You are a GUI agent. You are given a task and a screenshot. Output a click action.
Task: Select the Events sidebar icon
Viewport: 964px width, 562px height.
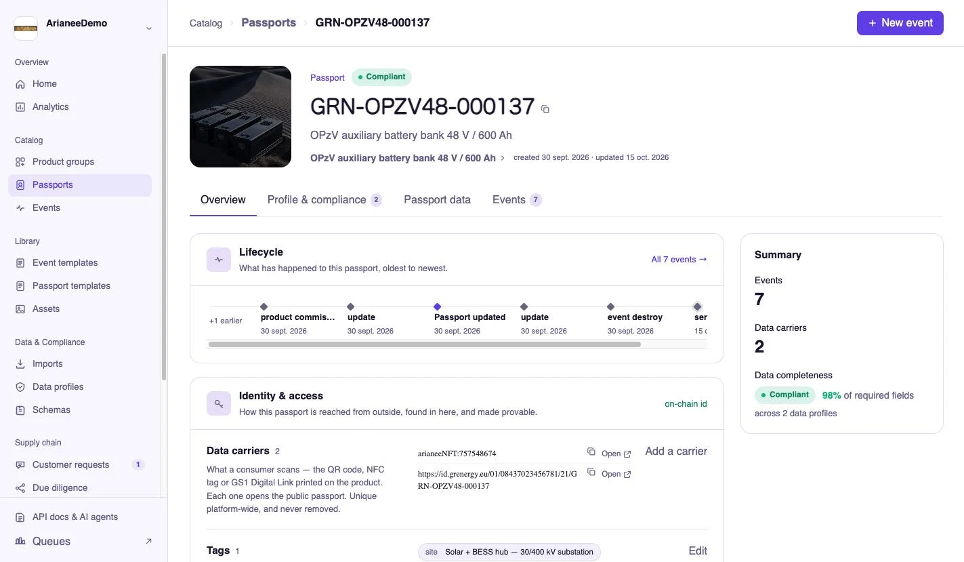point(20,208)
